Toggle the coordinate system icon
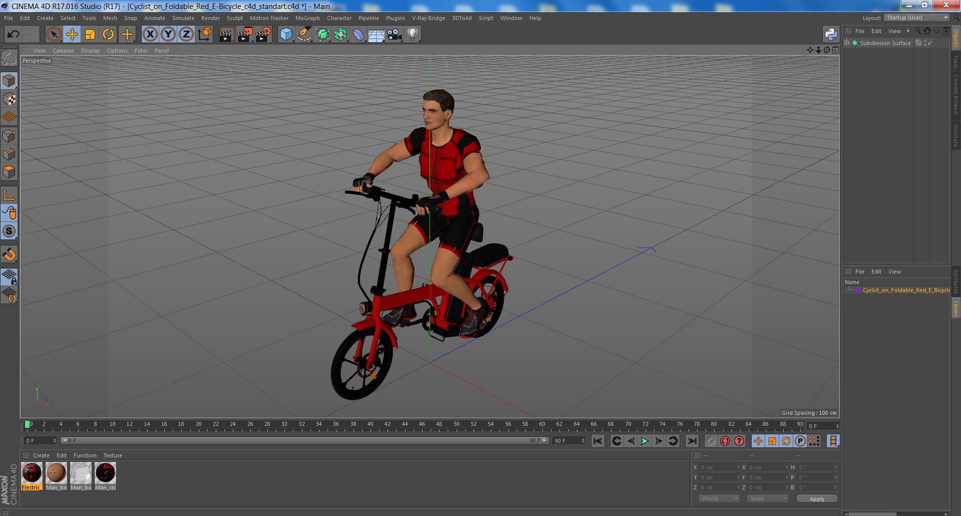Viewport: 961px width, 516px height. point(205,35)
